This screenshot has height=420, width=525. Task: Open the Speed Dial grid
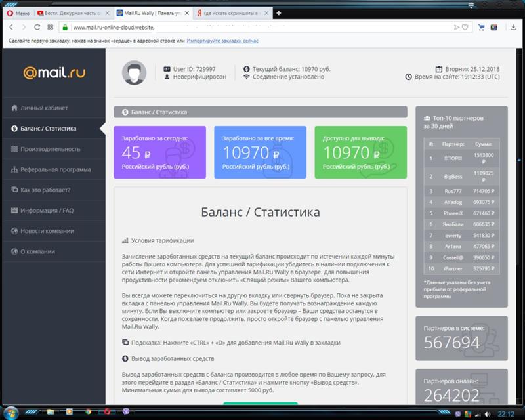[x=51, y=27]
